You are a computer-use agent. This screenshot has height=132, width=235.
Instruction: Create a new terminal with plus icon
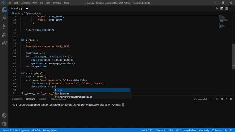(210, 99)
